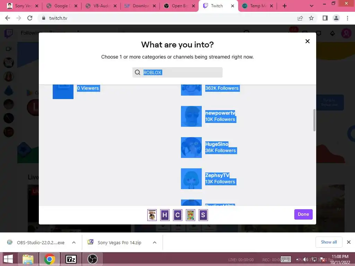The image size is (355, 266).
Task: Click the selected C tile at bottom
Action: [177, 215]
